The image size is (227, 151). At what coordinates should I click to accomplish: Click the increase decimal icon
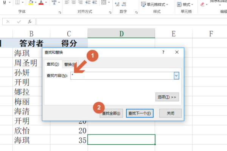pos(117,4)
